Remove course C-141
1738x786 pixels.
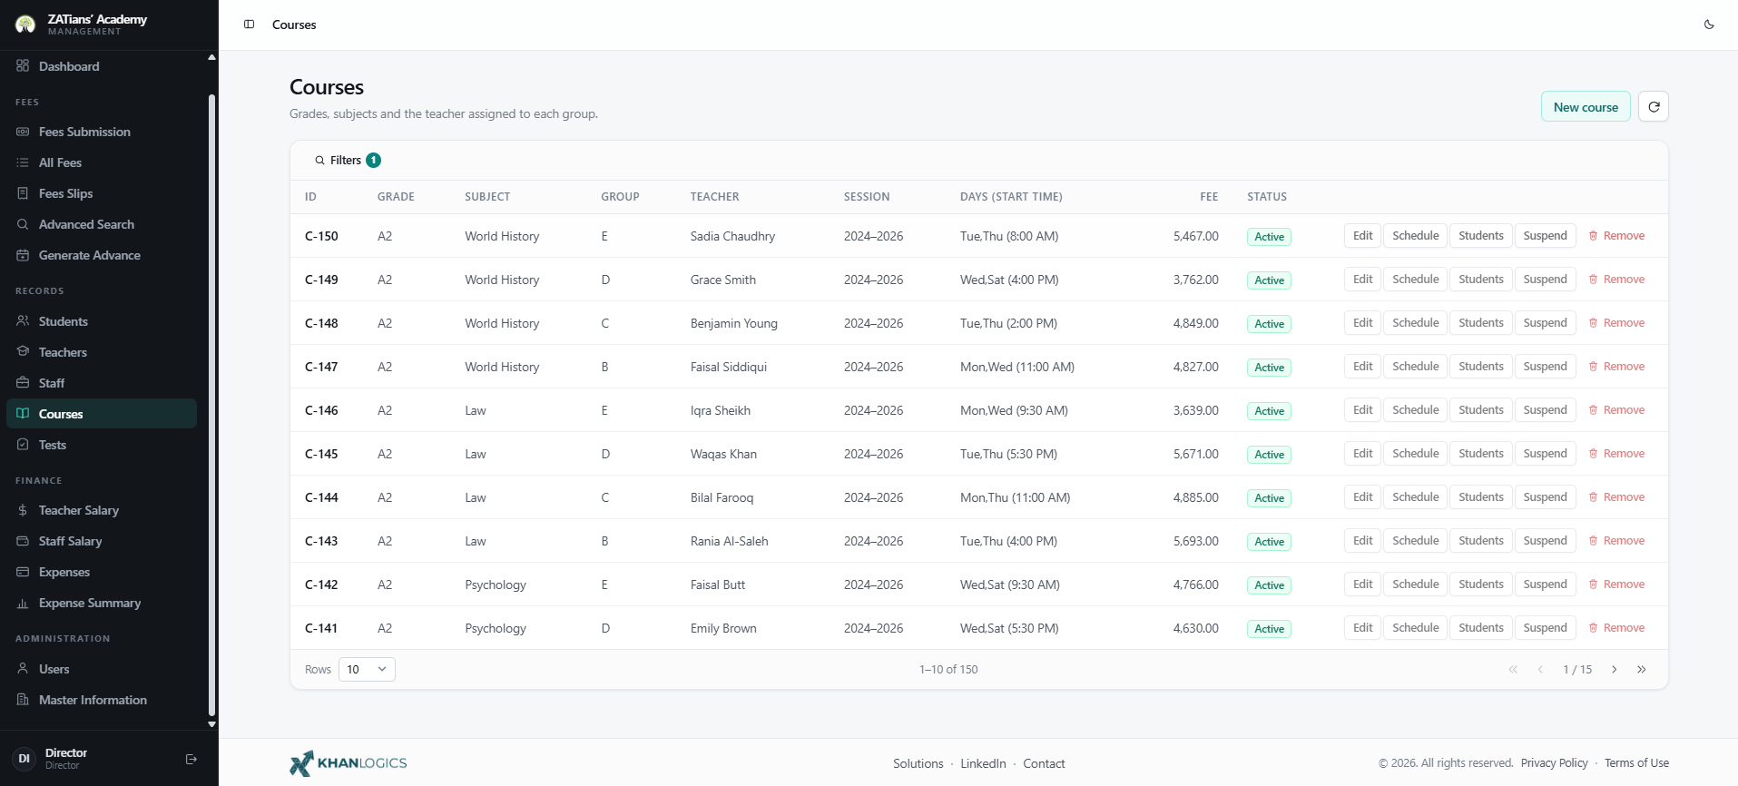tap(1616, 628)
